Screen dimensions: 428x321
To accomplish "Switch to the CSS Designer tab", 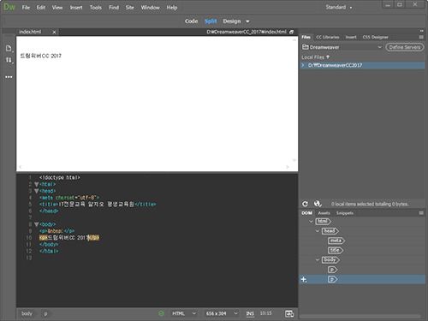I will pos(375,37).
